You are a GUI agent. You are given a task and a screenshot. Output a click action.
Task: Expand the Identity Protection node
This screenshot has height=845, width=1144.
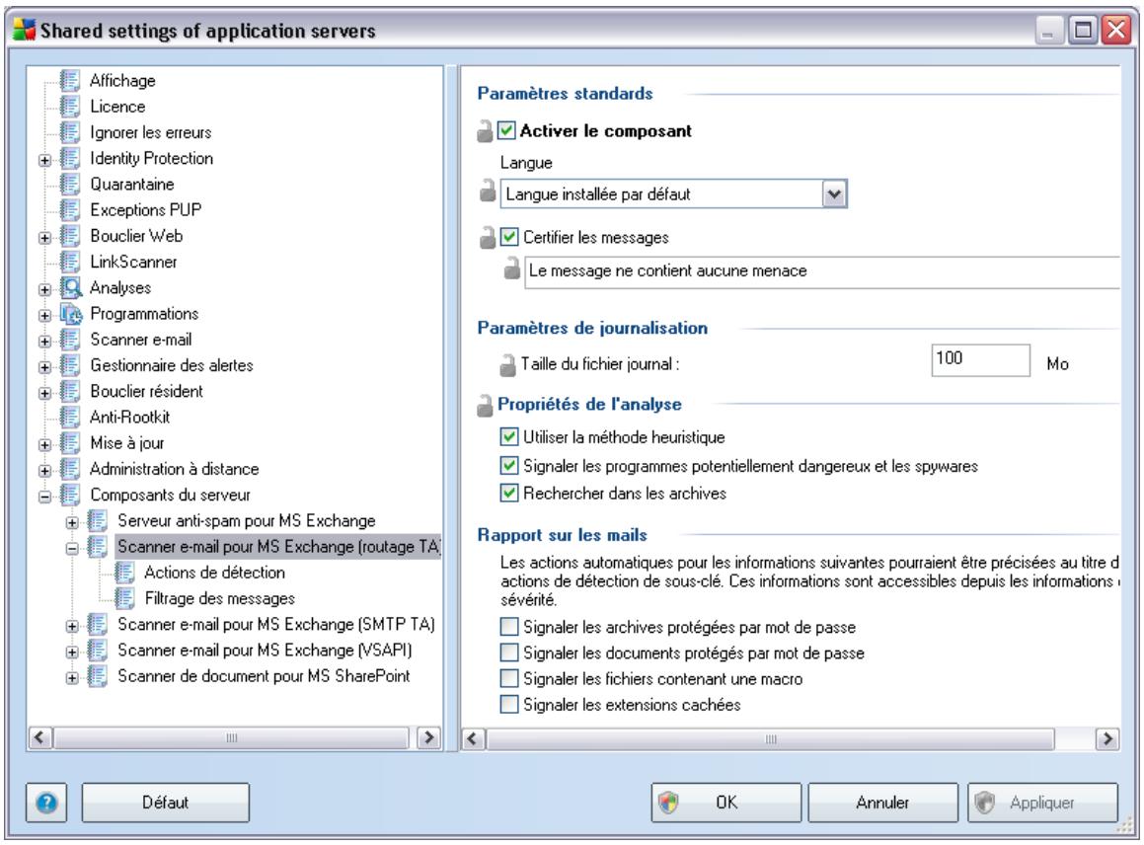click(x=45, y=160)
